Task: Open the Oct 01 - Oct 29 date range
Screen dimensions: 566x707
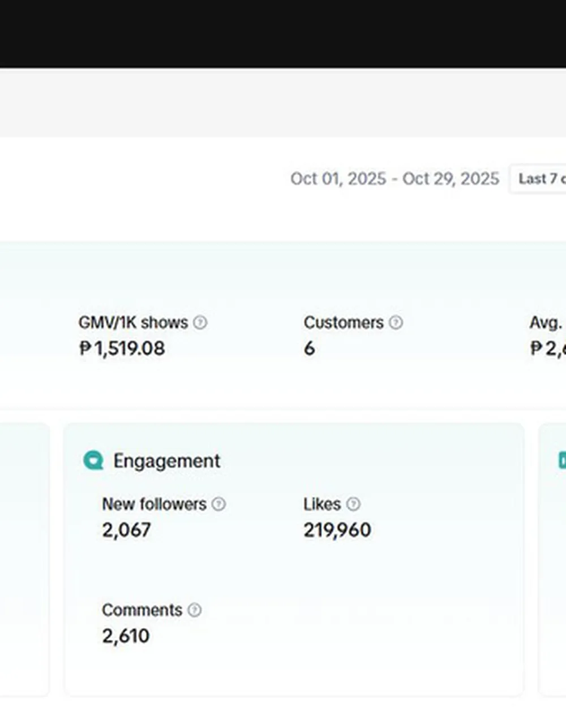Action: pos(395,179)
